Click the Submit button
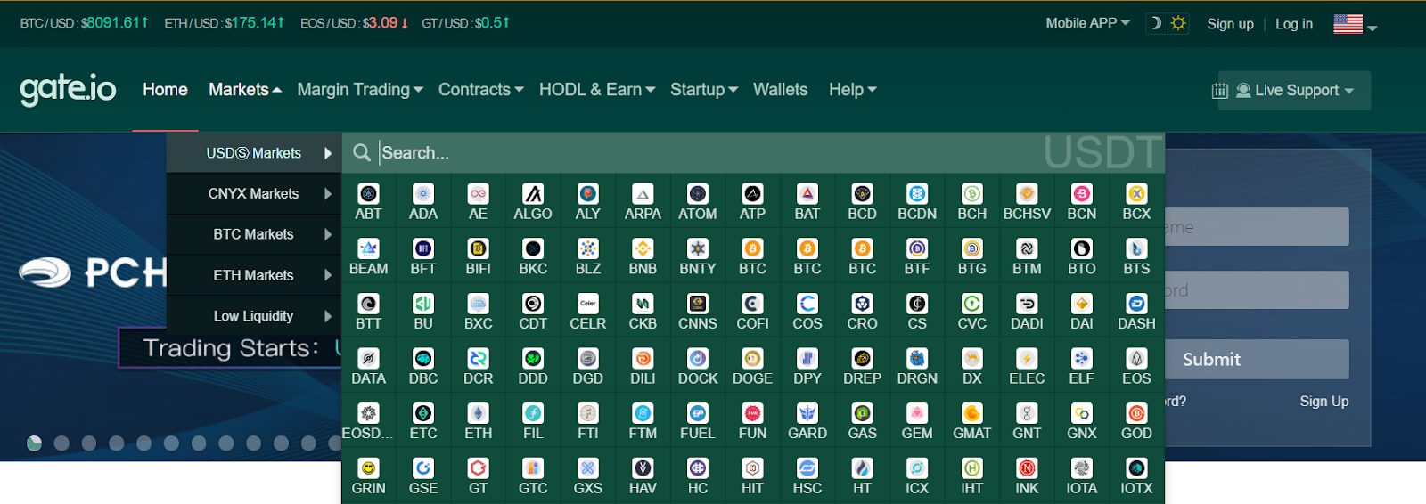The height and width of the screenshot is (504, 1426). pos(1257,360)
